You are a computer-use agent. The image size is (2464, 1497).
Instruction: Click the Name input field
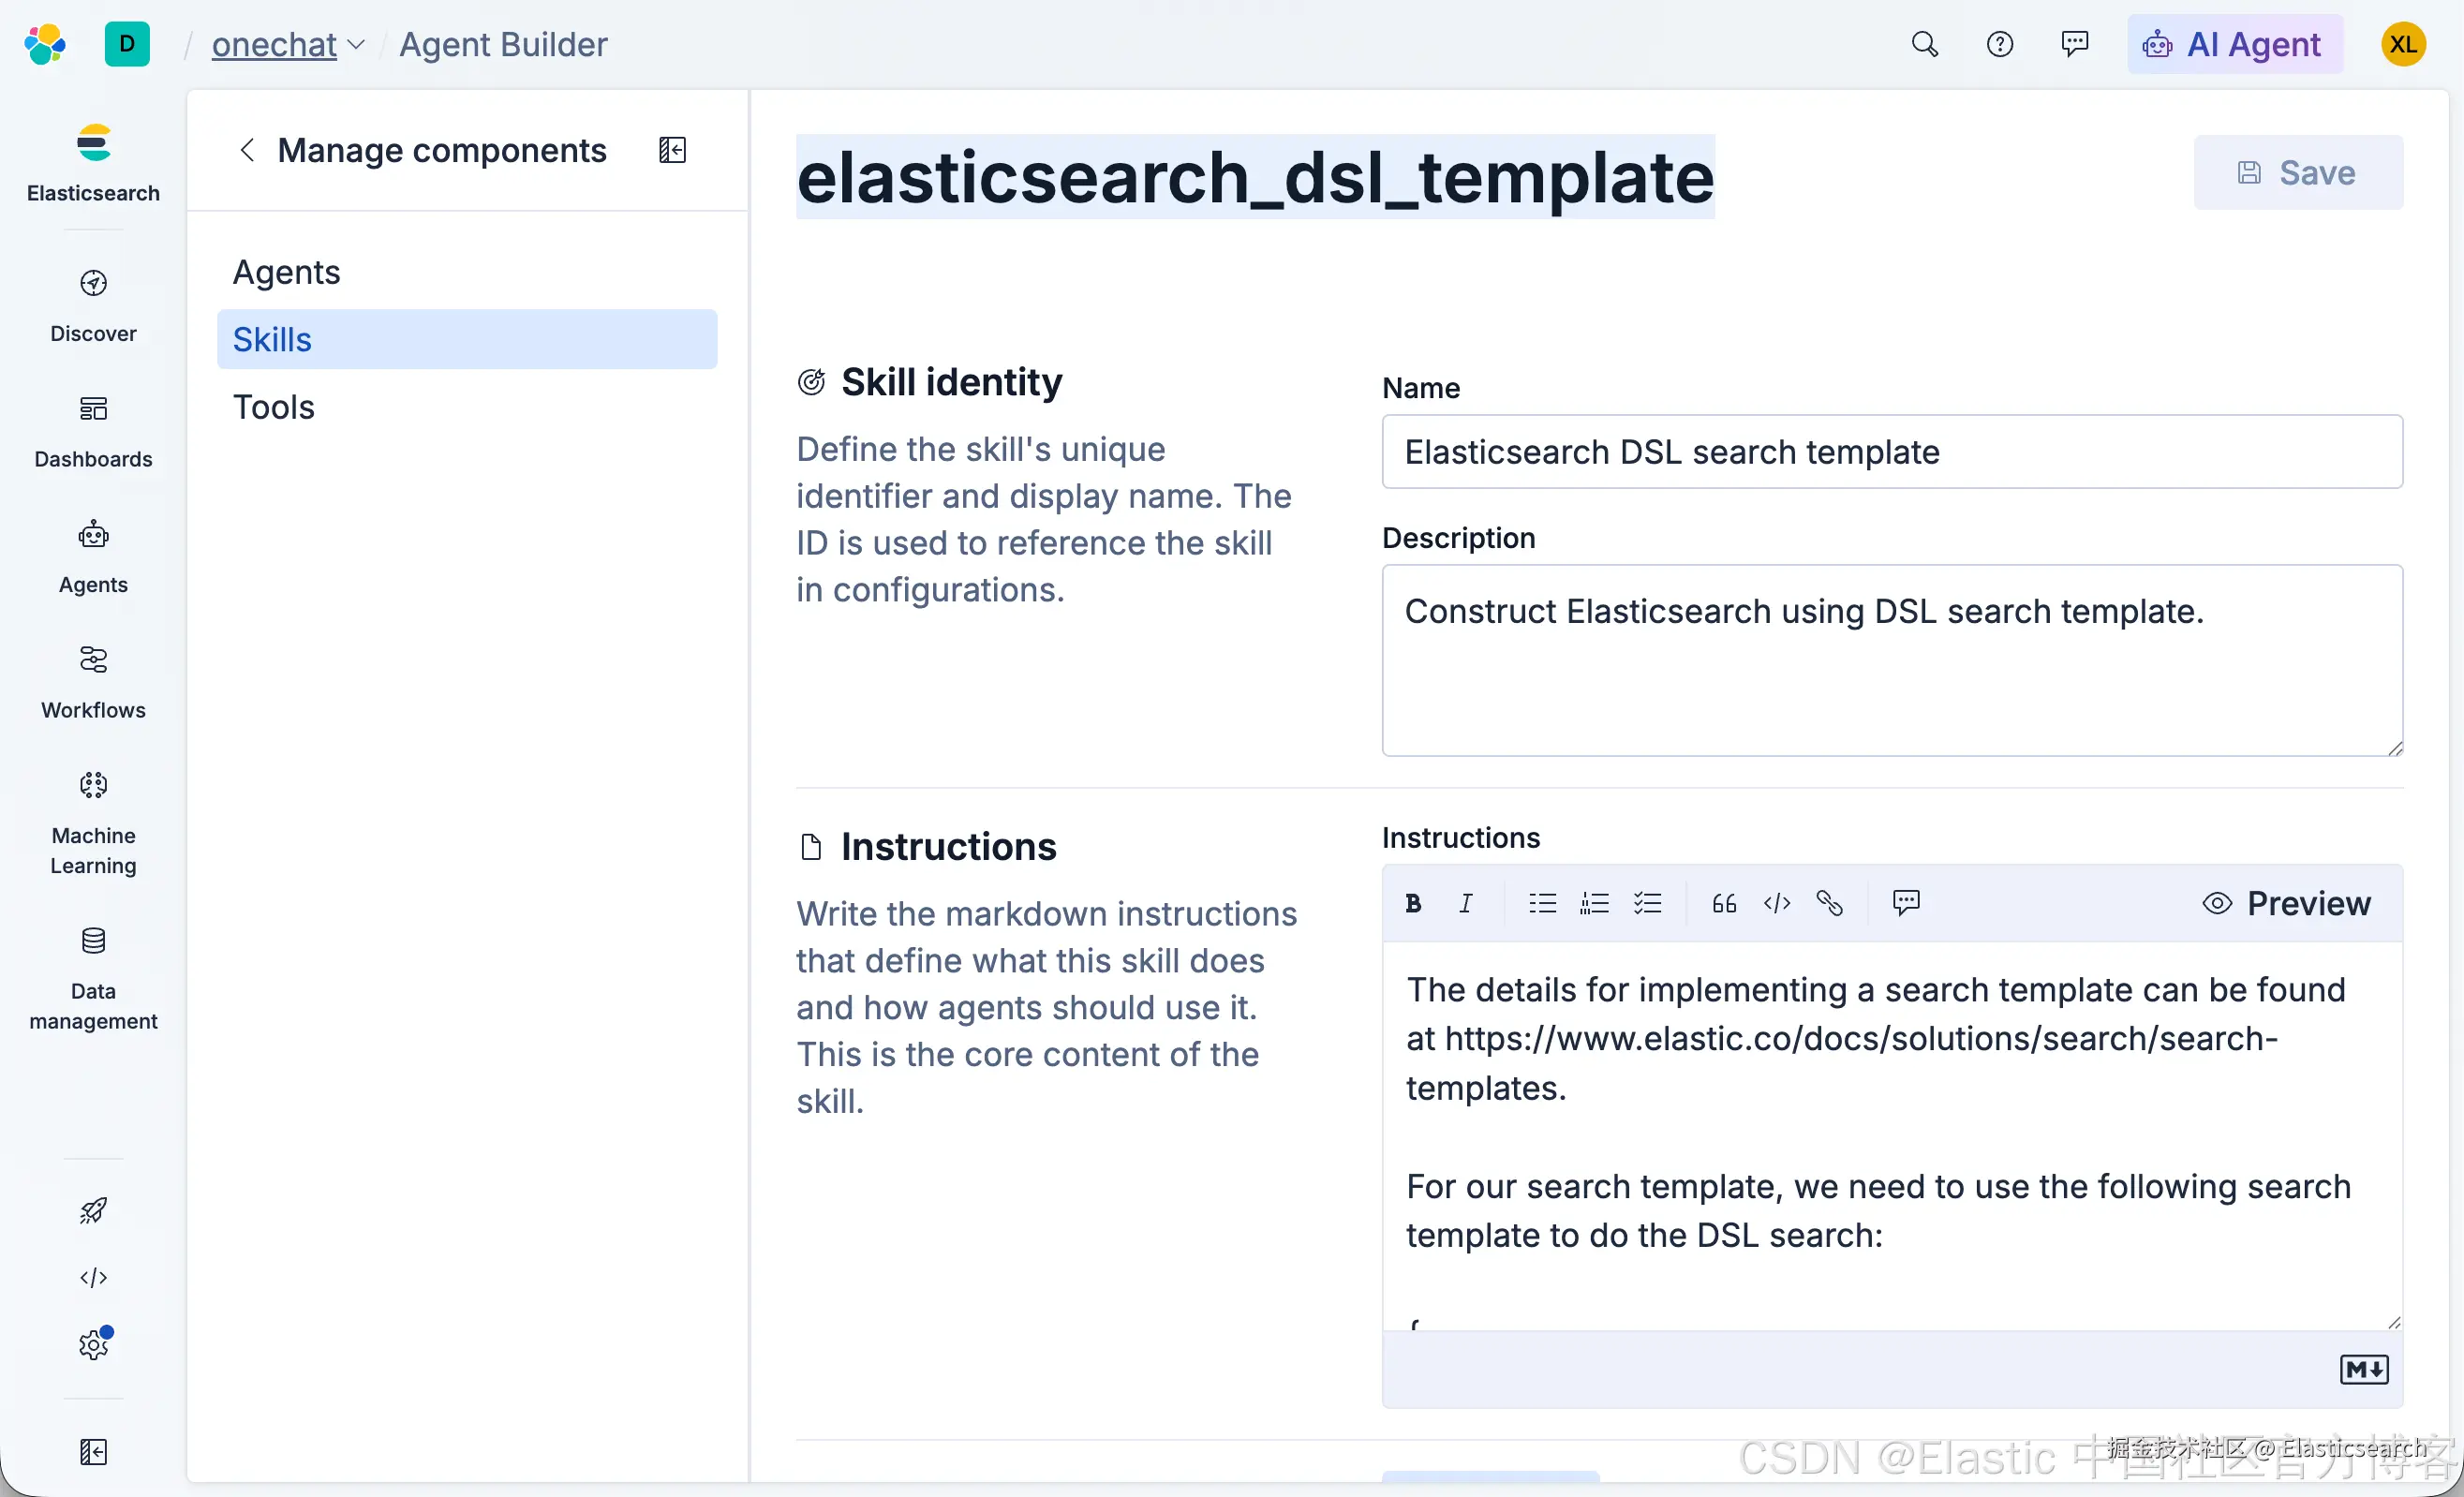click(1891, 452)
